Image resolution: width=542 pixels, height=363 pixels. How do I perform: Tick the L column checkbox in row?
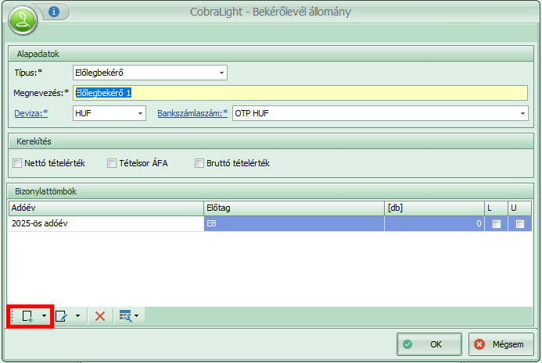[495, 224]
